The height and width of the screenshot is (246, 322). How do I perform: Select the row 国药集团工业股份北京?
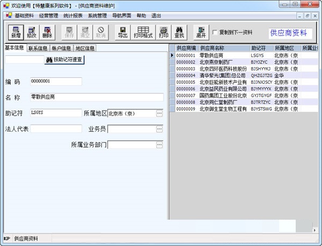[x=244, y=96]
